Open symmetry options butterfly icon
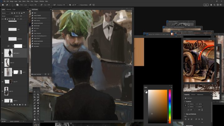Screen dimensions: 224x126 (94, 5)
